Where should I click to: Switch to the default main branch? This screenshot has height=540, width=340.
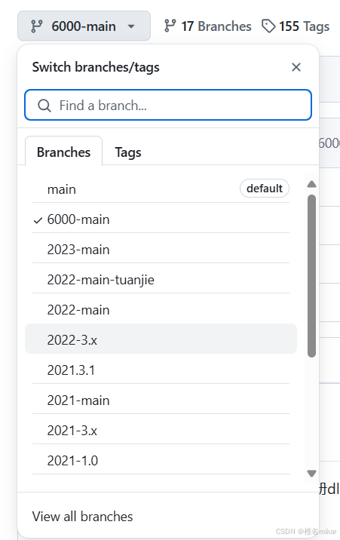pyautogui.click(x=161, y=189)
